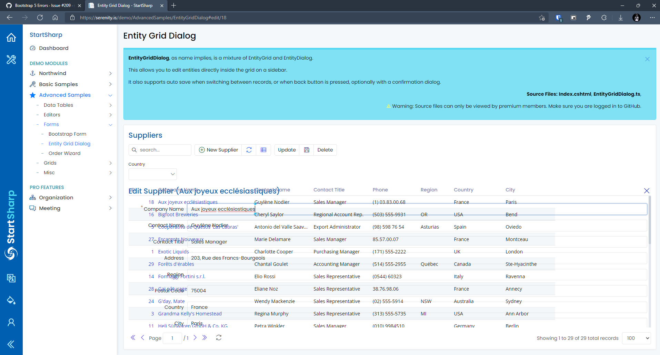
Task: Click the save diskette icon next to Update
Action: pyautogui.click(x=307, y=150)
